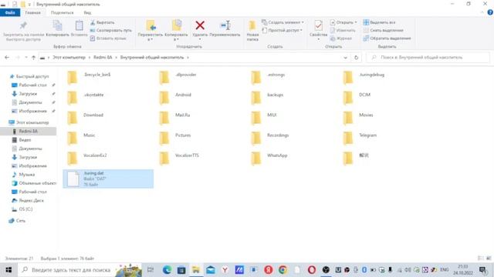Open recent locations dropdown arrow
The image size is (494, 277).
click(25, 58)
